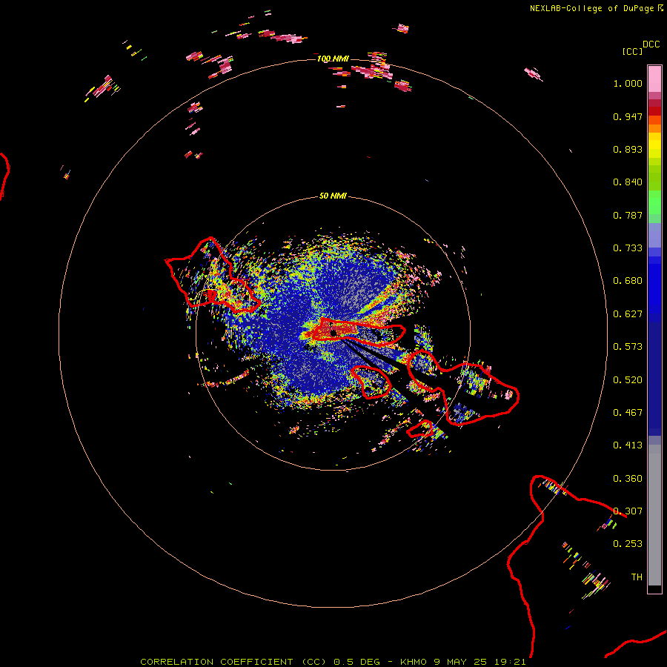Select the 0.947 legend value
The height and width of the screenshot is (667, 667).
(x=628, y=116)
